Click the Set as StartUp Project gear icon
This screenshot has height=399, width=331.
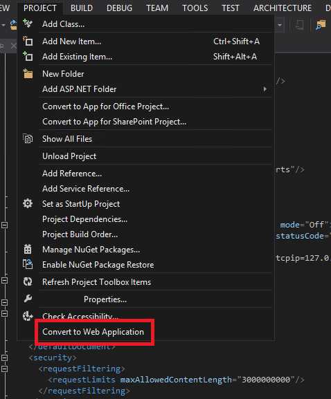[28, 203]
